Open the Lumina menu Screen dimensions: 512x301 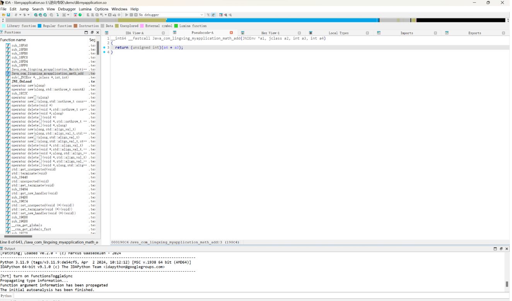pos(85,9)
